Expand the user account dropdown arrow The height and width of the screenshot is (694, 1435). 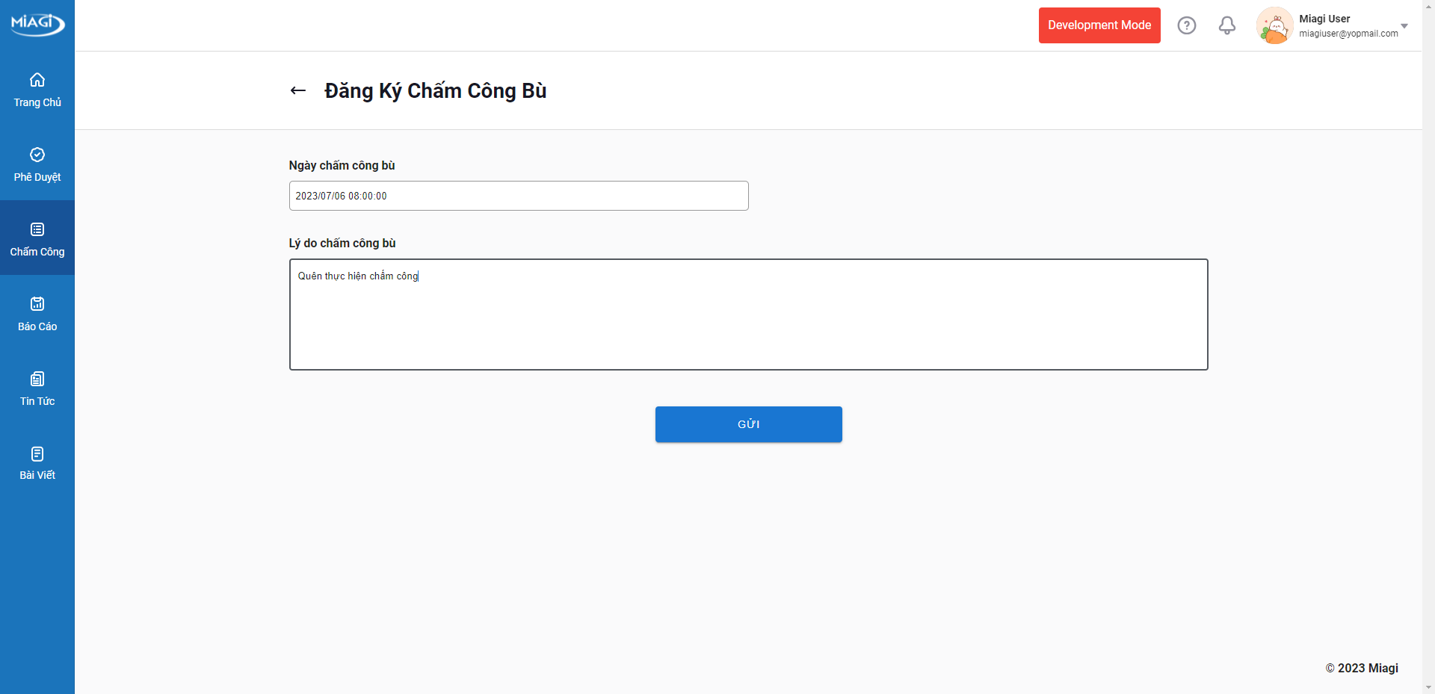1404,26
